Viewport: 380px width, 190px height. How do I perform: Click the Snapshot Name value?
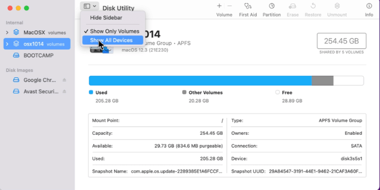(177, 172)
